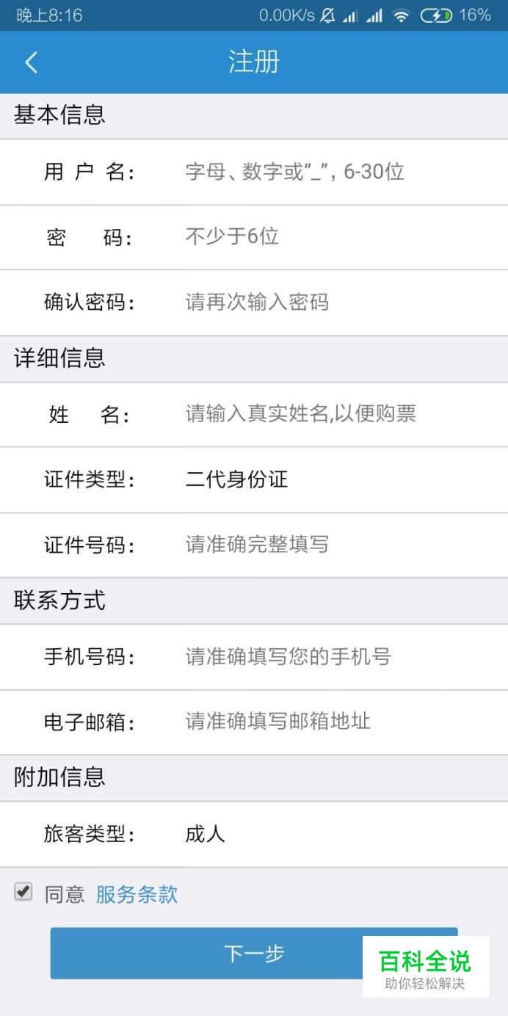Tap the back arrow icon
This screenshot has width=508, height=1016.
31,62
